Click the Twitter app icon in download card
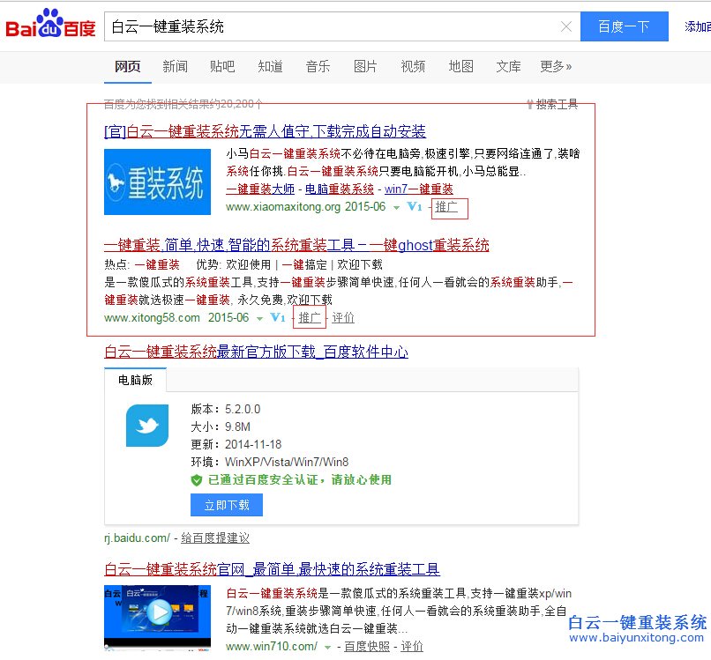The width and height of the screenshot is (711, 660). (146, 426)
